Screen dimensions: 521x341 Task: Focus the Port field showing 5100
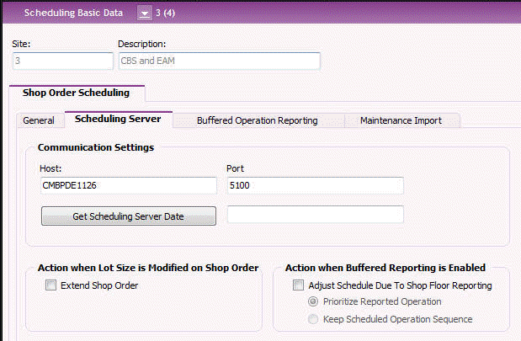[x=315, y=185]
